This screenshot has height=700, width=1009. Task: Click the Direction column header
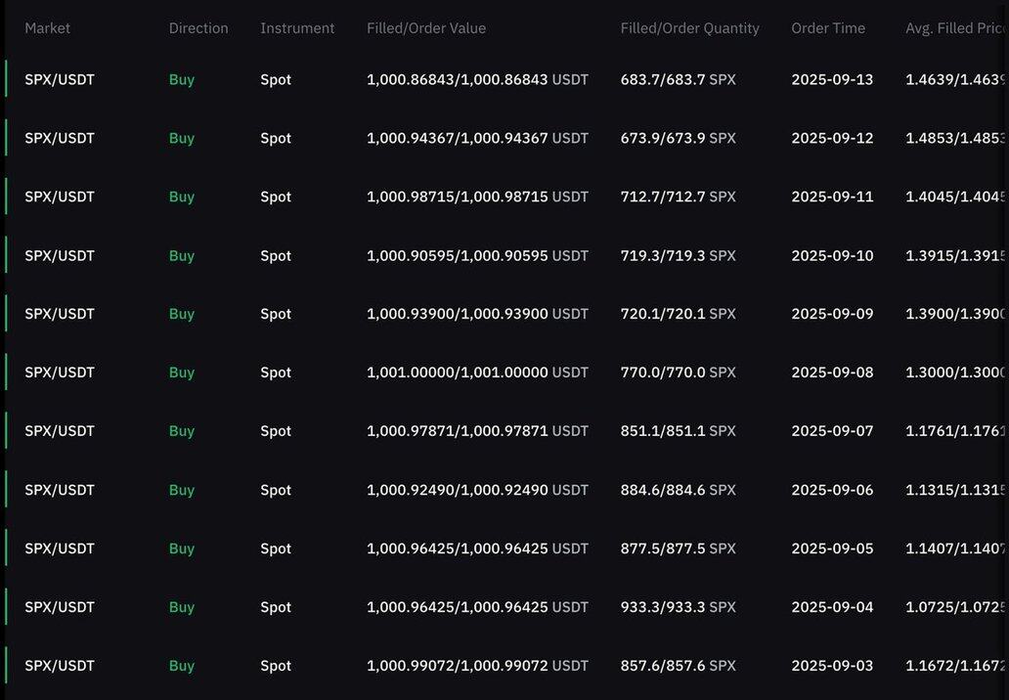pos(198,28)
